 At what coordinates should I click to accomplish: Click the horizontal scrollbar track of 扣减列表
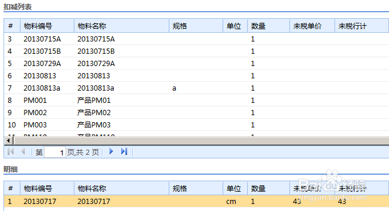click(201, 141)
